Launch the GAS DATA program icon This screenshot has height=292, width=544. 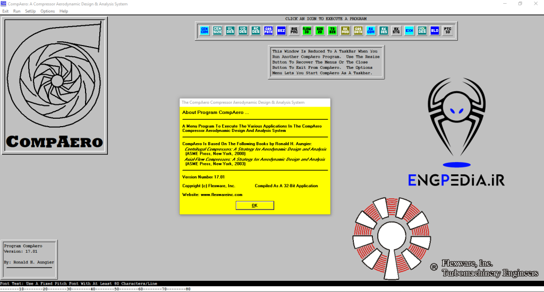(x=358, y=31)
